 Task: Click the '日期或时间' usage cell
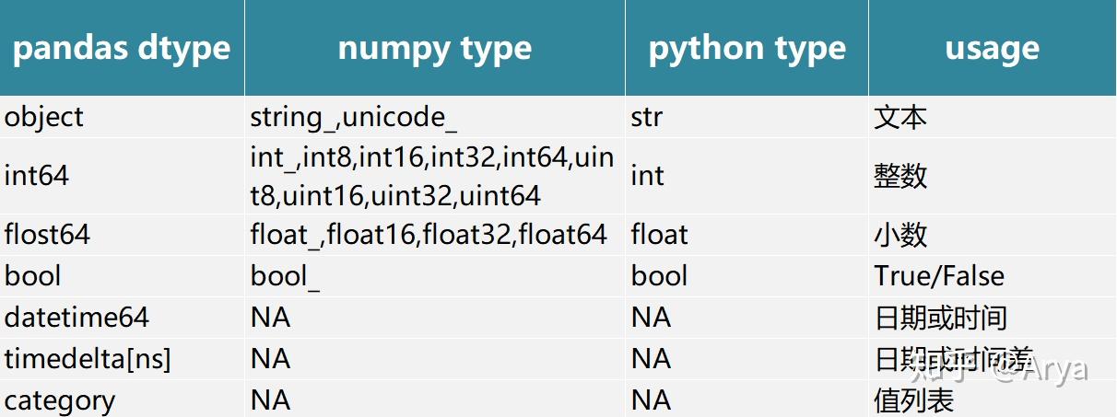[x=993, y=318]
